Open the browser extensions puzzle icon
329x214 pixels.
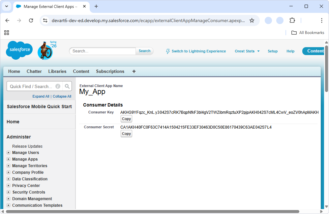tap(292, 20)
